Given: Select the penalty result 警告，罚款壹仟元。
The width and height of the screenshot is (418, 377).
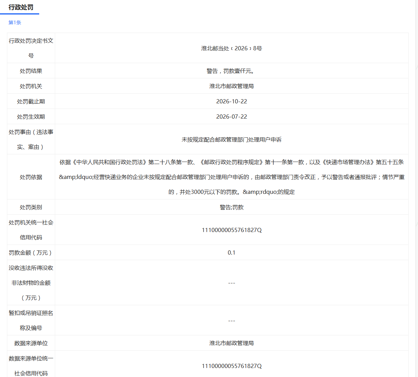Looking at the screenshot, I should [x=231, y=71].
